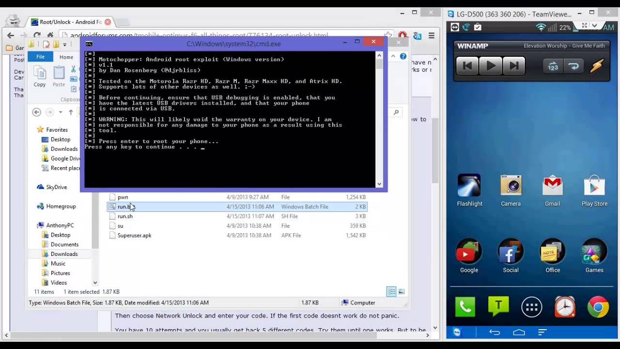
Task: Click the TeamViewer icon in phone navigation bar
Action: (457, 332)
